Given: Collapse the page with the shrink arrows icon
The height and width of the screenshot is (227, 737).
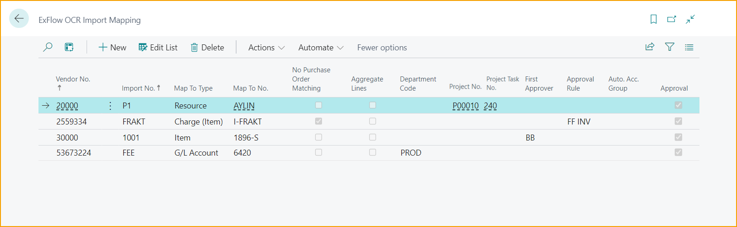Looking at the screenshot, I should point(690,19).
